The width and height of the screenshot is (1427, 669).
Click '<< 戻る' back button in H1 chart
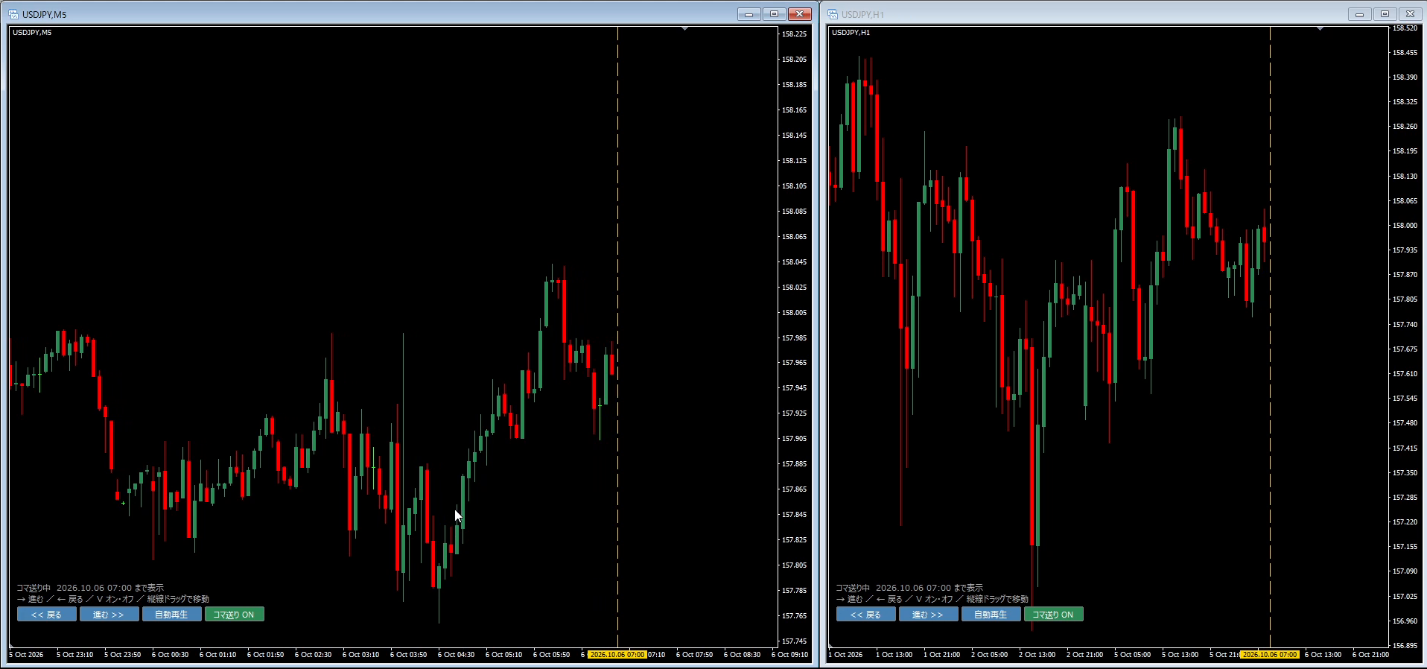point(865,615)
